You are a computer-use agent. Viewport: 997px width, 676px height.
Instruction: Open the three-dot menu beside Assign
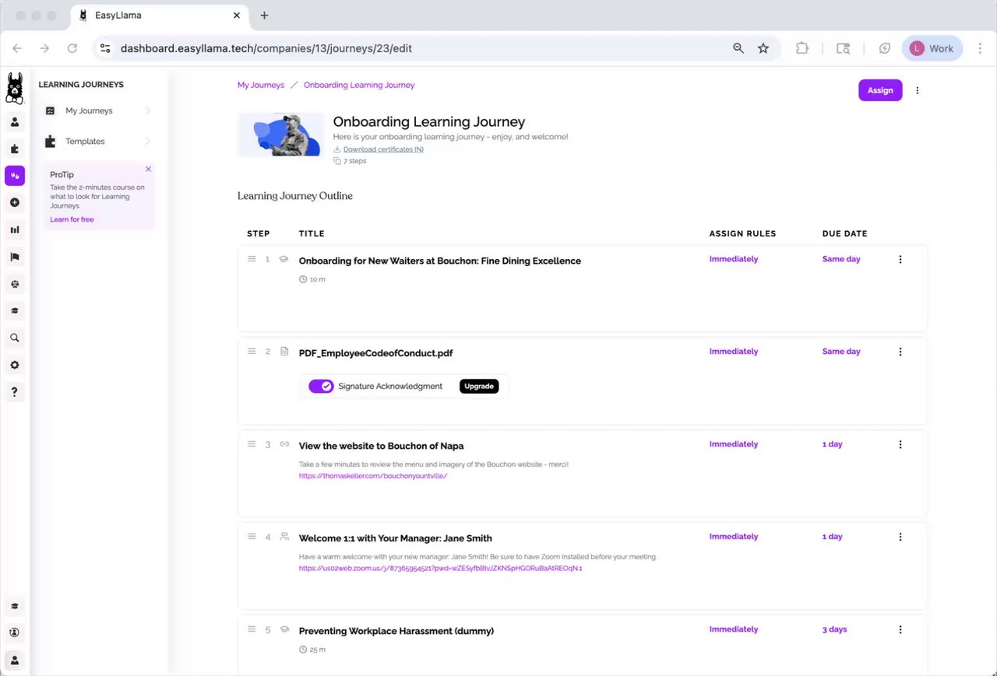[x=918, y=90]
